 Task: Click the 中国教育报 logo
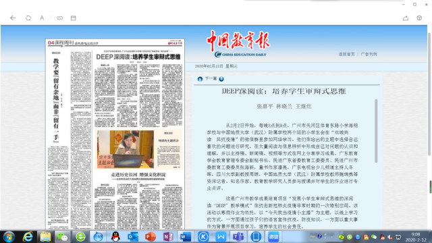tap(238, 43)
